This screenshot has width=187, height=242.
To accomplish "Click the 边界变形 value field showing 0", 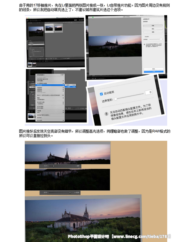I will point(149,92).
